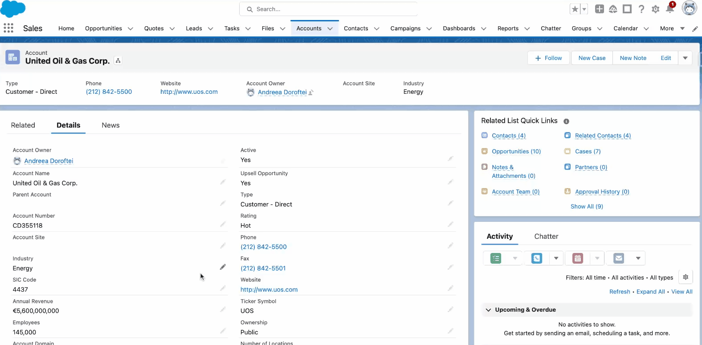Open Approval History (0) quick link
This screenshot has width=702, height=345.
tap(602, 192)
